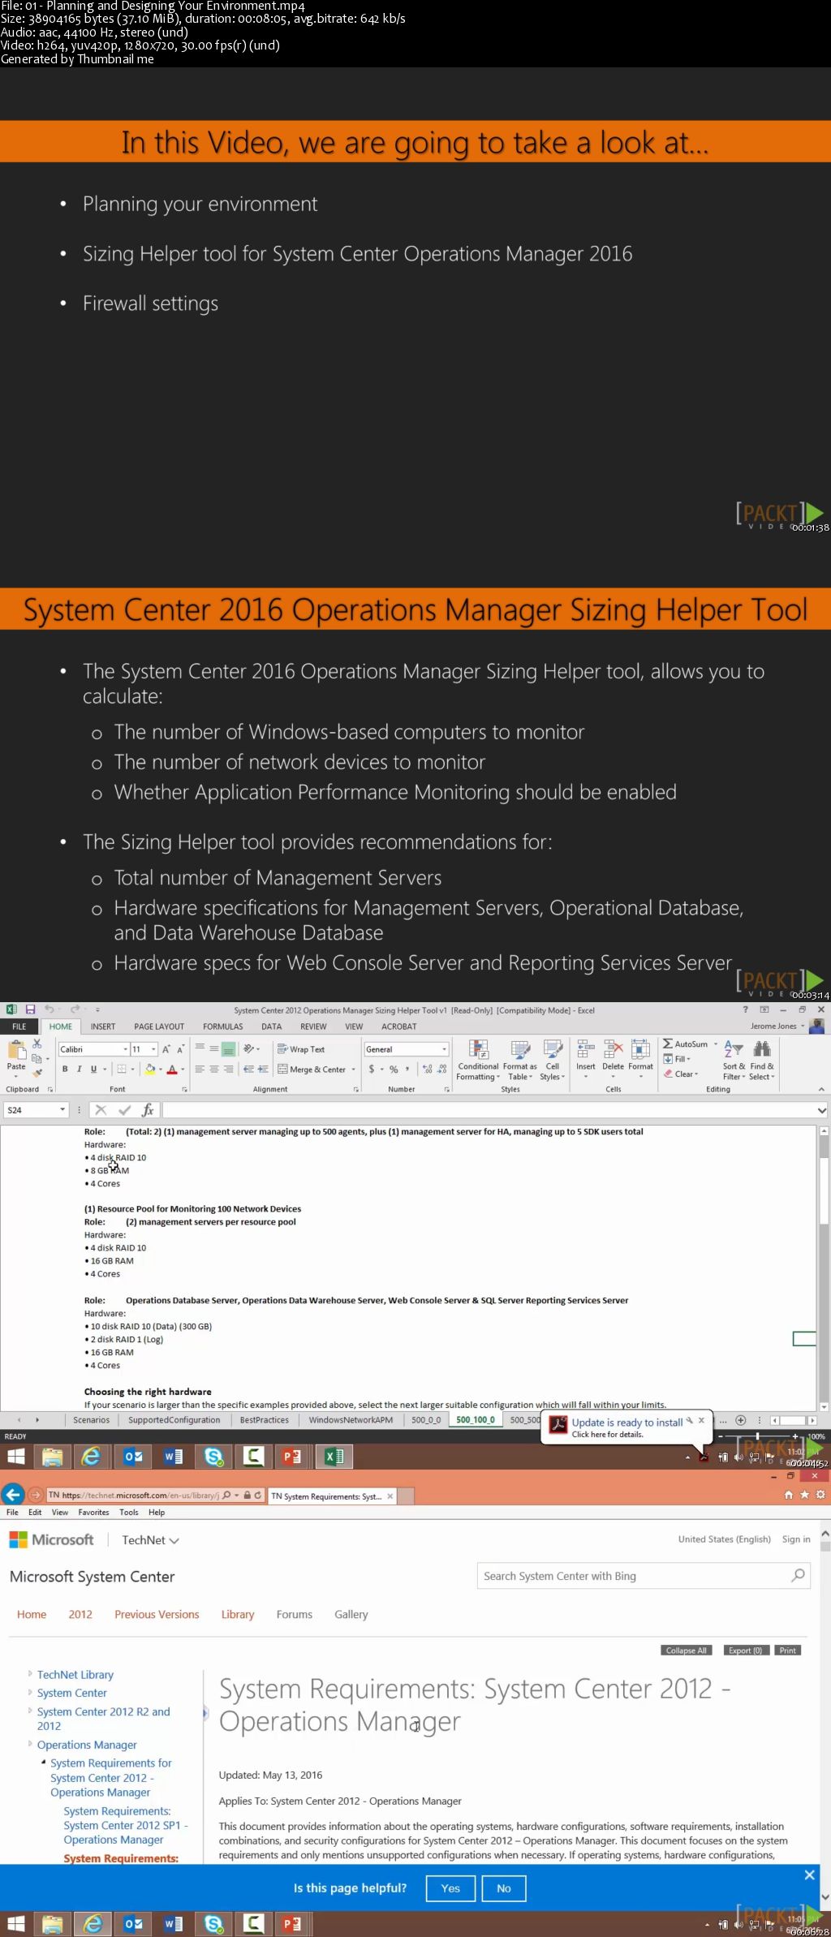831x1937 pixels.
Task: Click the Previous Versions link
Action: pos(157,1614)
